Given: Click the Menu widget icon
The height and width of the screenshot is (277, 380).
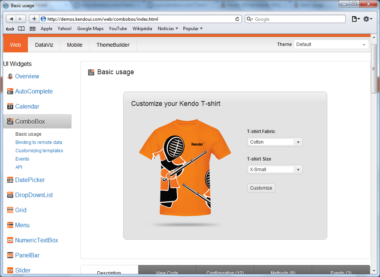Looking at the screenshot, I should pos(10,225).
